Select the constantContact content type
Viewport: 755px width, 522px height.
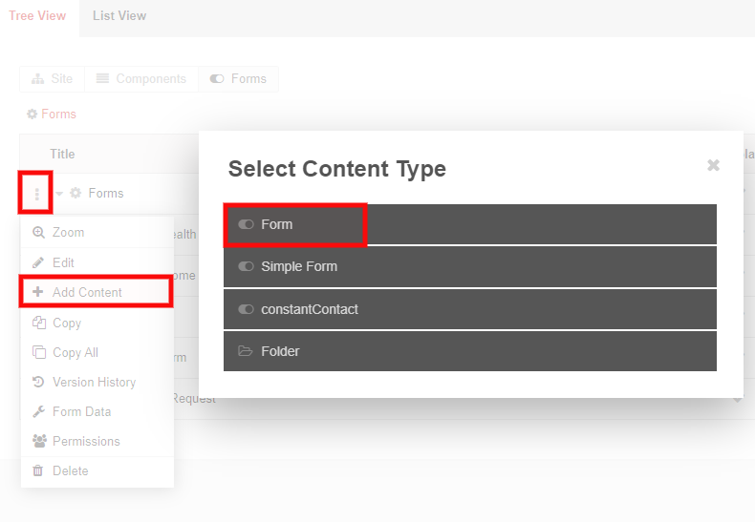pos(470,309)
